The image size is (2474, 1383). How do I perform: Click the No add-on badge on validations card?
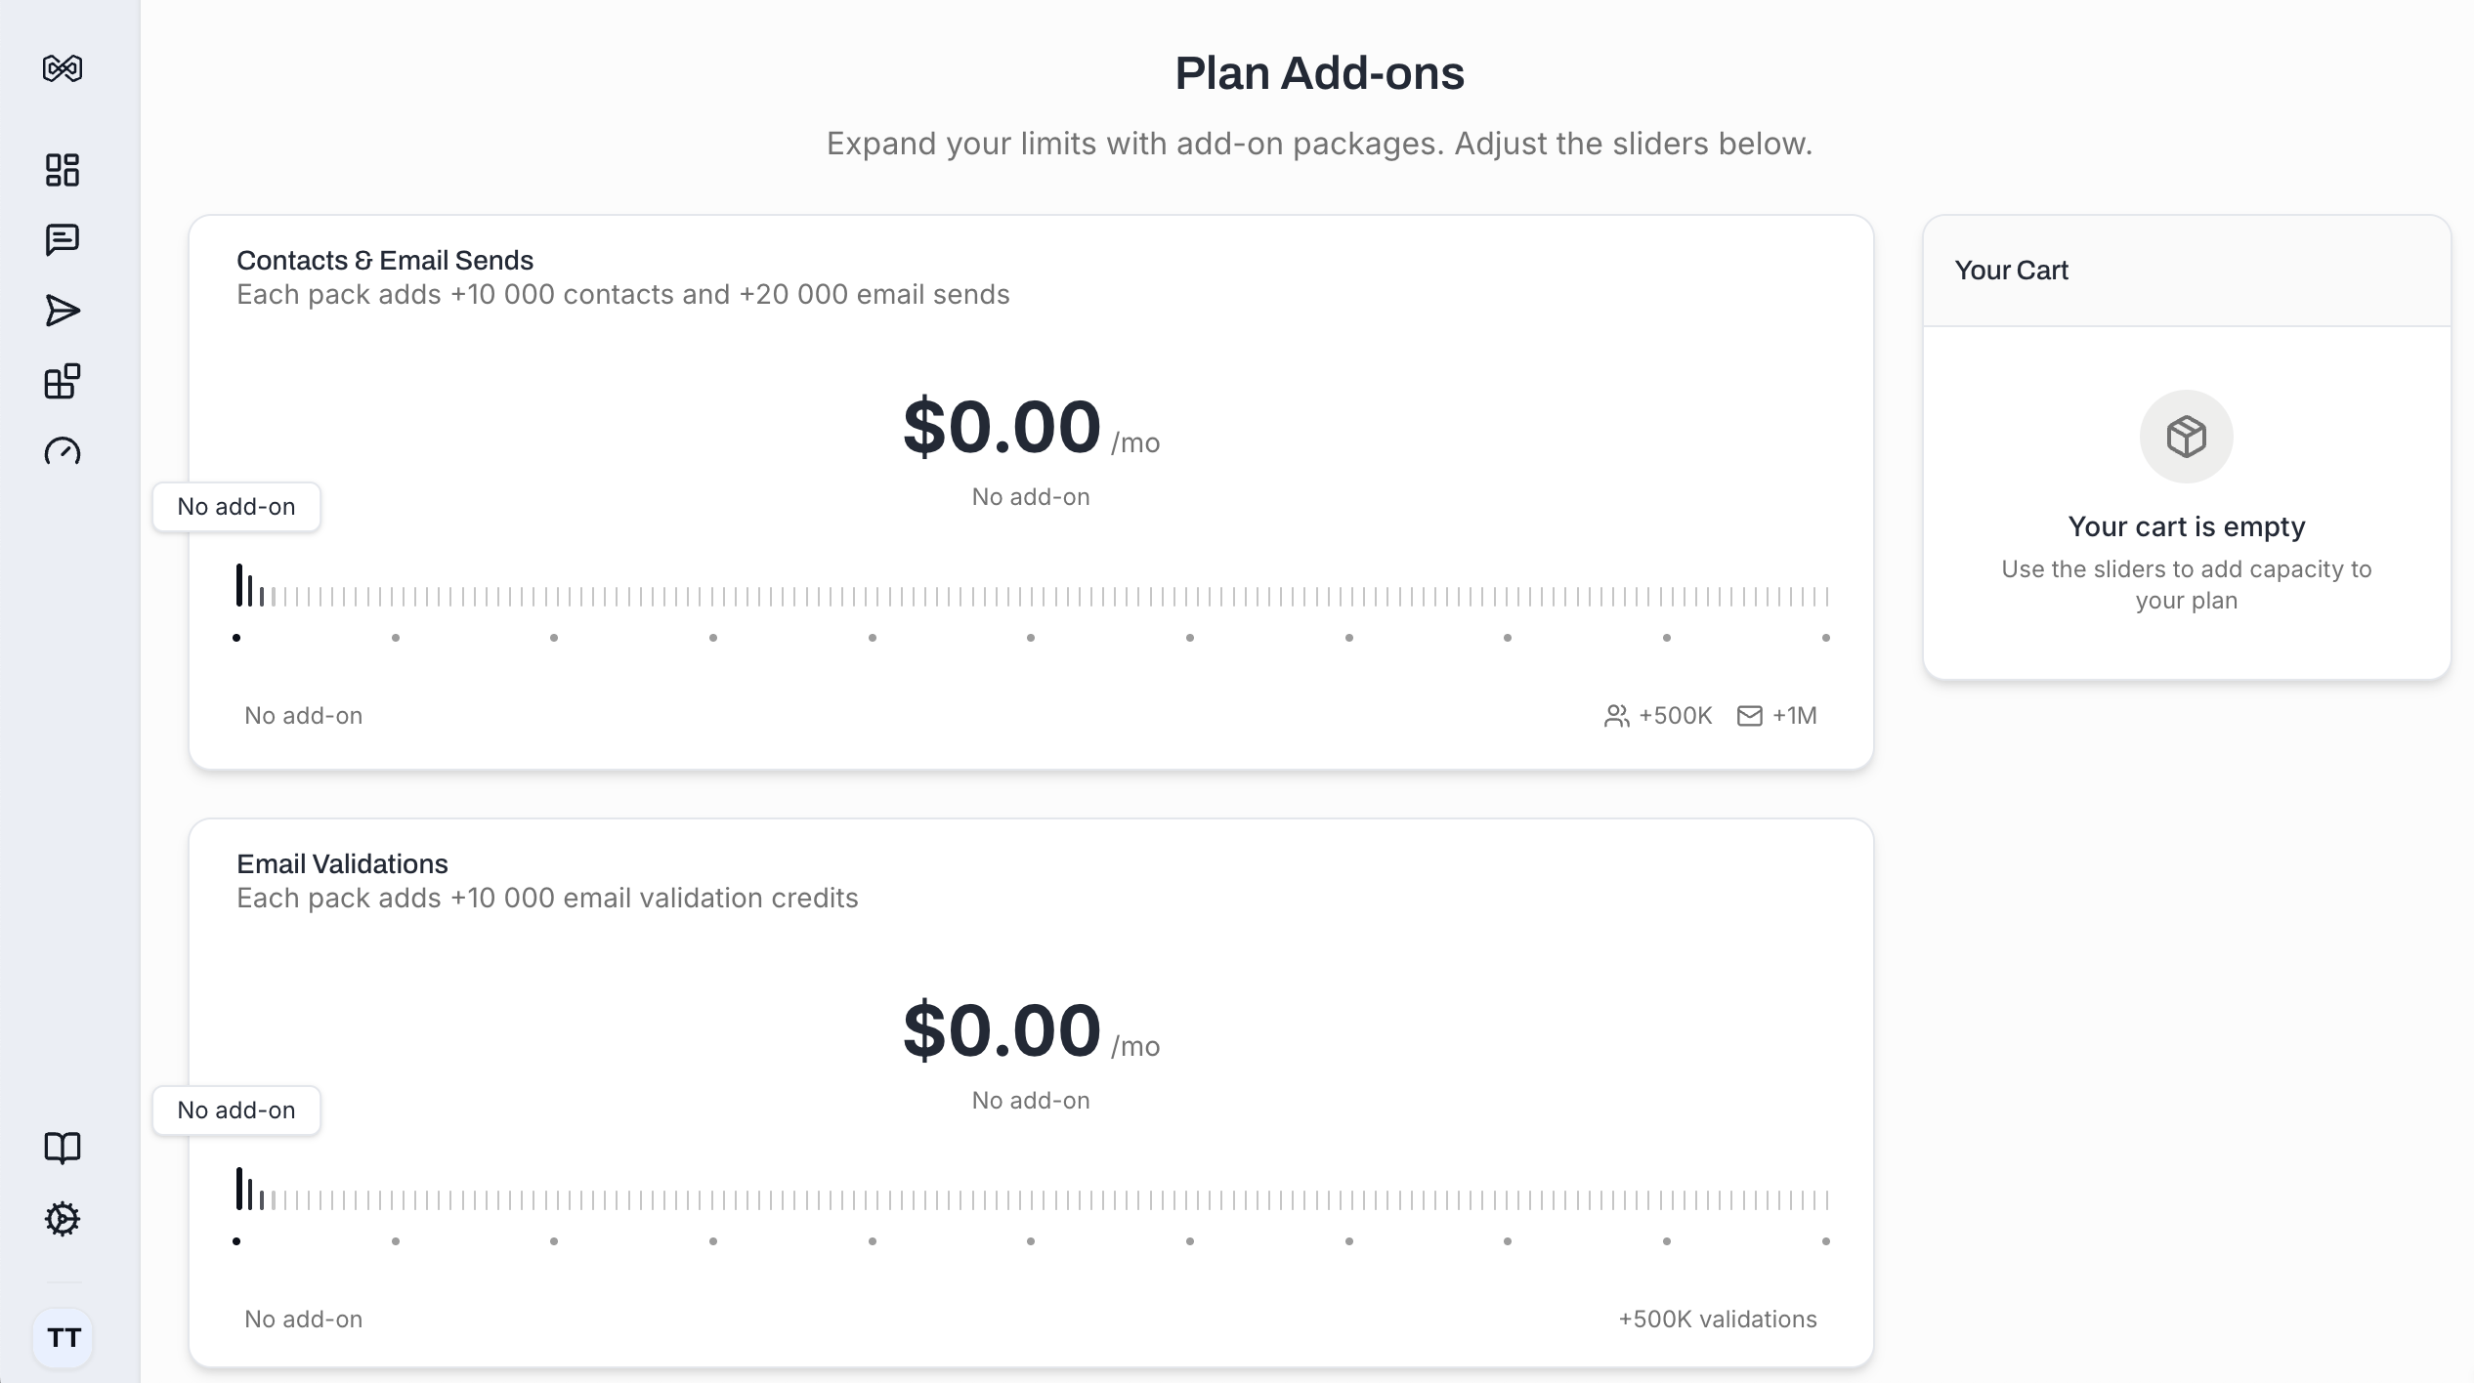(x=235, y=1111)
